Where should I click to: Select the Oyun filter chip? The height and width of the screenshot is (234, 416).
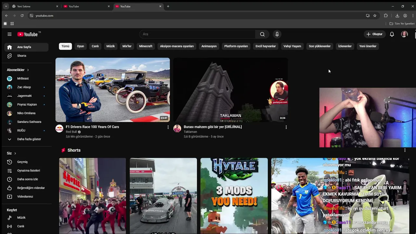[x=81, y=46]
